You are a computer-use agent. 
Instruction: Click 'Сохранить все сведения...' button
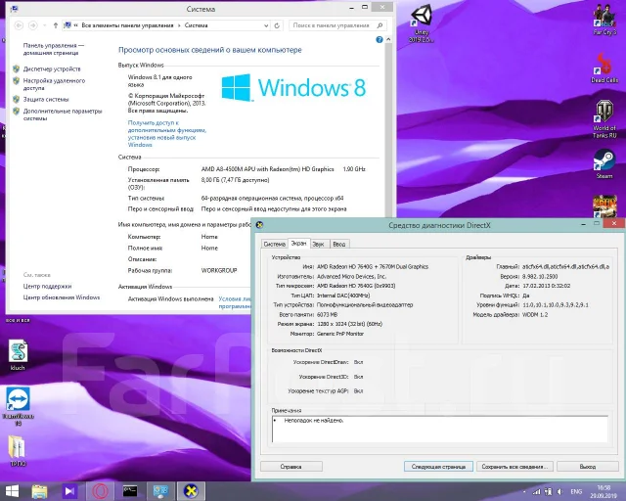pos(514,467)
